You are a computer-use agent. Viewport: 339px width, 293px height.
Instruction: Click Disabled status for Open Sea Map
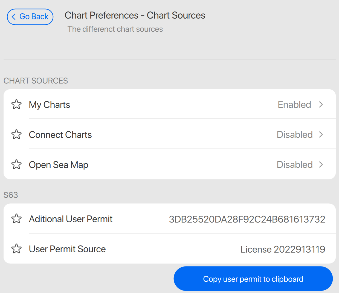[x=294, y=165]
